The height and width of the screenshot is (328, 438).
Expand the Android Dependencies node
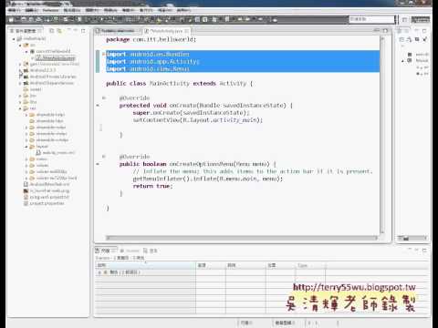20,83
